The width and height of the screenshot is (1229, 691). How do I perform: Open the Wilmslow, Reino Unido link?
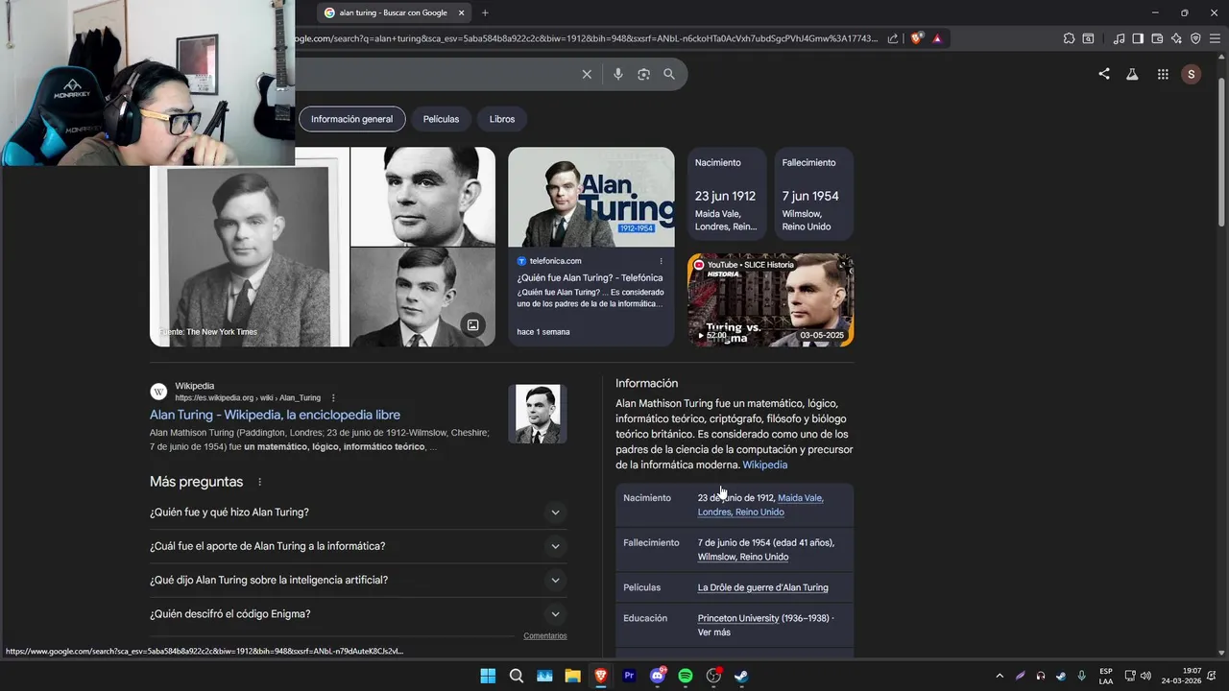743,557
